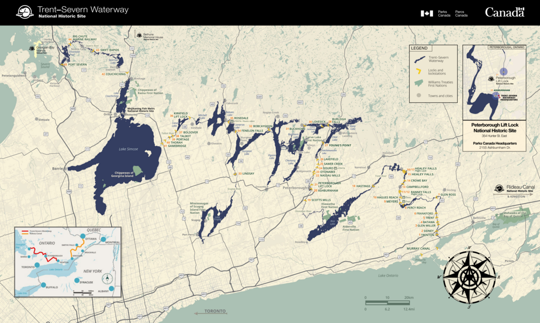Toggle the Towns and cities legend dot

pos(419,96)
